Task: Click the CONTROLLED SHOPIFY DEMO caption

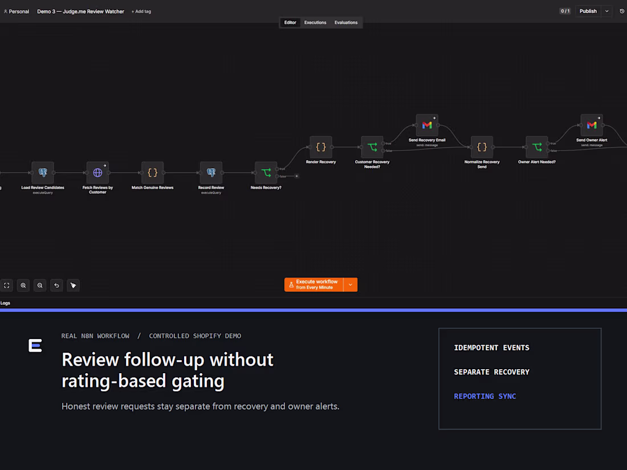Action: click(195, 336)
